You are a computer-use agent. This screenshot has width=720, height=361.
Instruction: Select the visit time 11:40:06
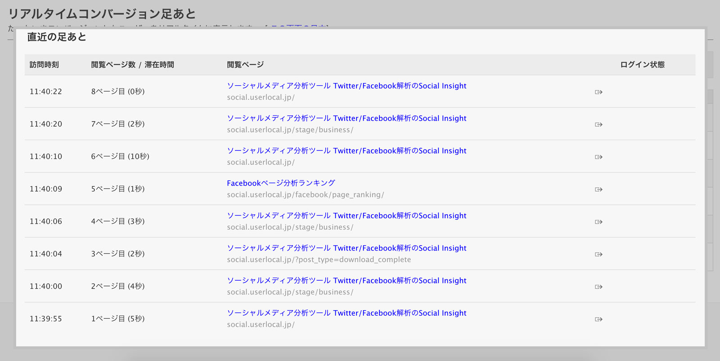pos(46,221)
